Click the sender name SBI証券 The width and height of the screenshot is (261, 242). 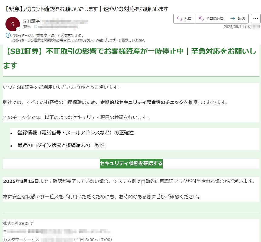tap(32, 21)
